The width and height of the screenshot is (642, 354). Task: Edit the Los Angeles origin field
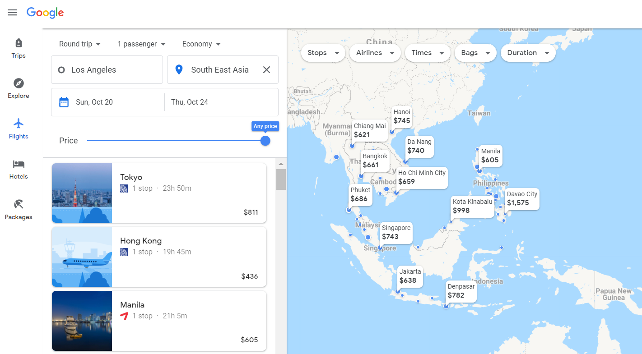pos(107,70)
